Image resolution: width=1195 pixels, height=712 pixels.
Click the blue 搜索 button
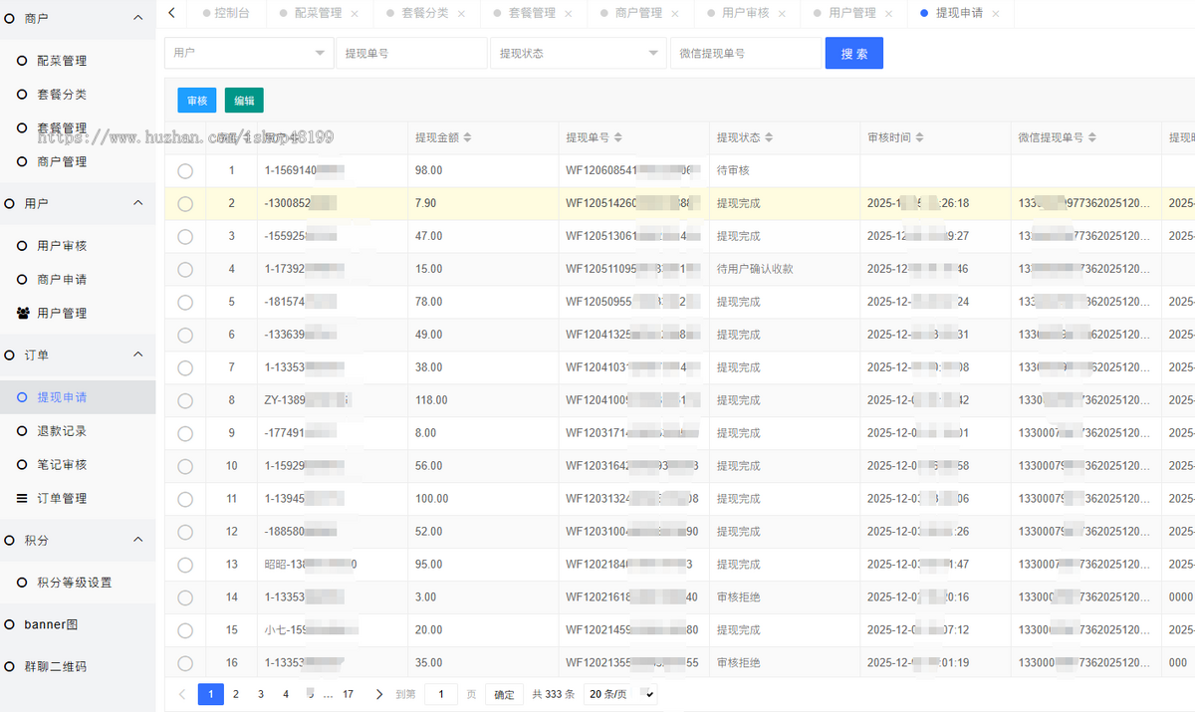point(853,54)
